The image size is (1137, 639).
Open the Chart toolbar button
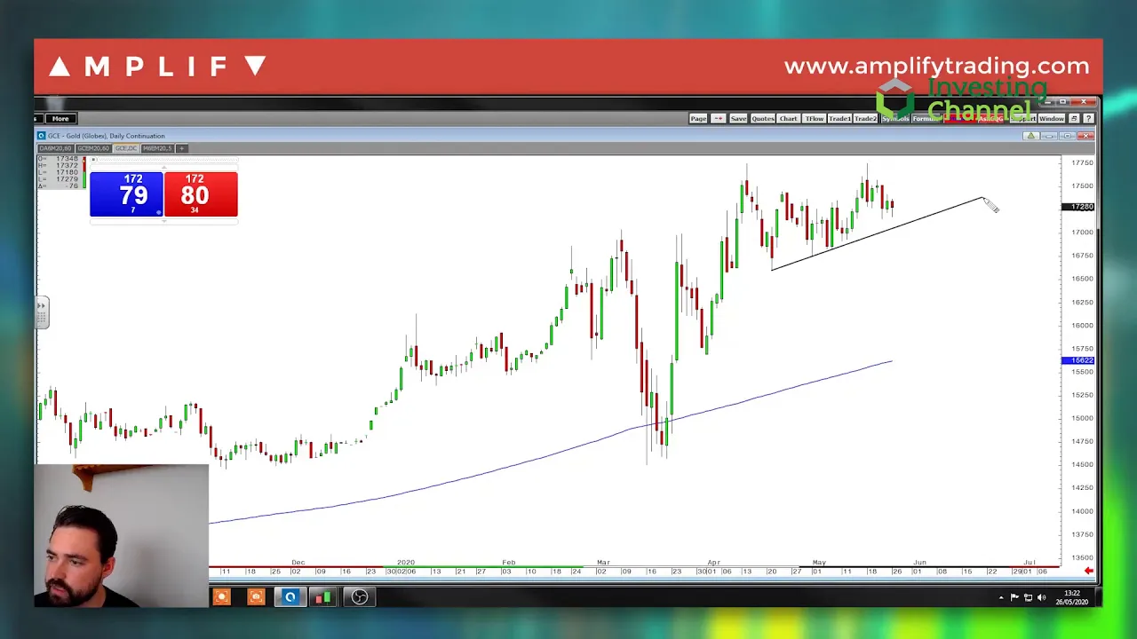click(789, 118)
